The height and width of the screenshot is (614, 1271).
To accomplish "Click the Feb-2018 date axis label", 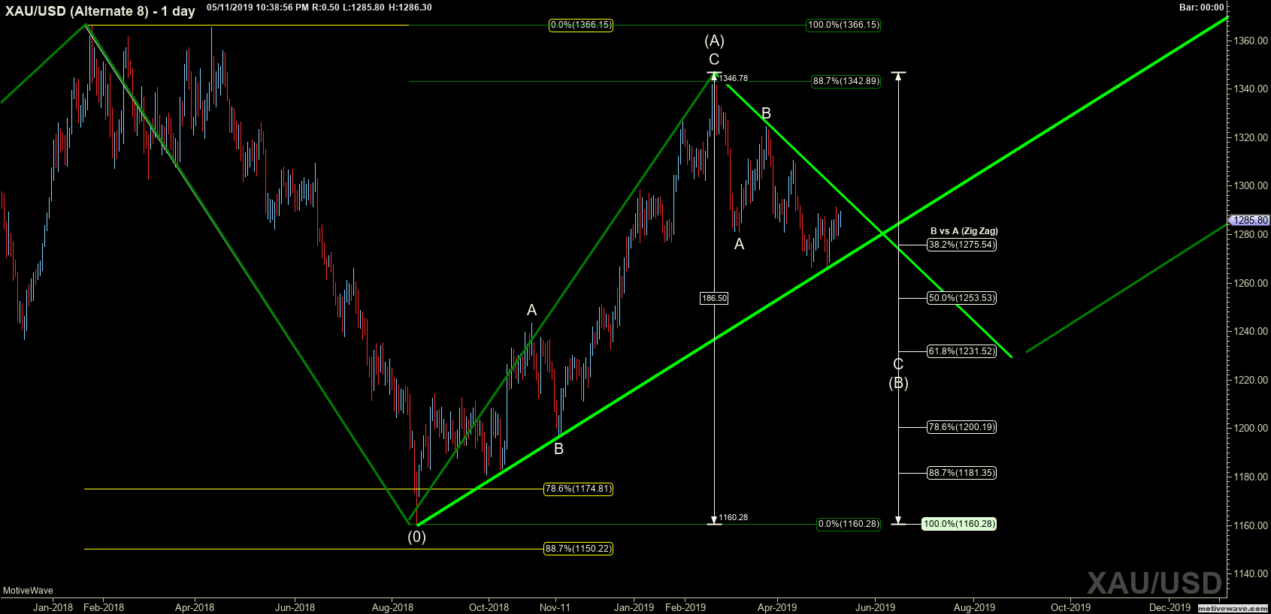I will pos(104,607).
